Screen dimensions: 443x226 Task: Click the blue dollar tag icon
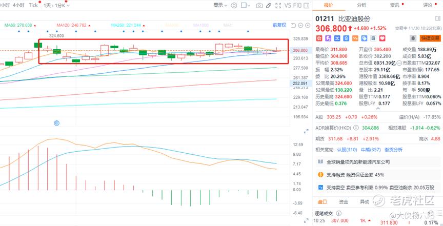346,38
